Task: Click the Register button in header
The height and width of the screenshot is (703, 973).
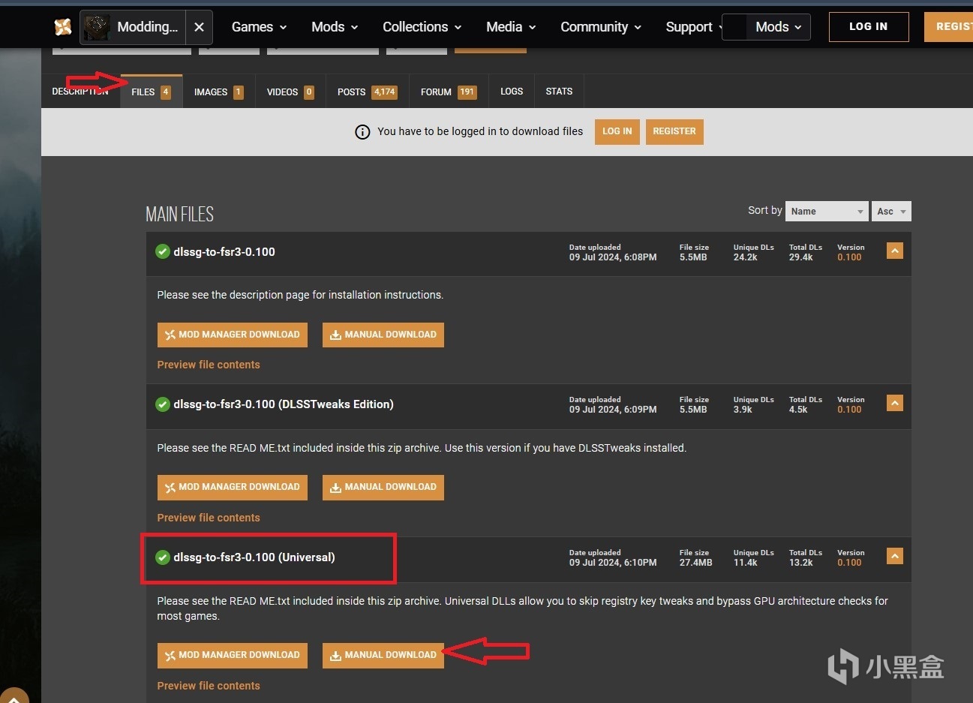Action: click(x=949, y=26)
